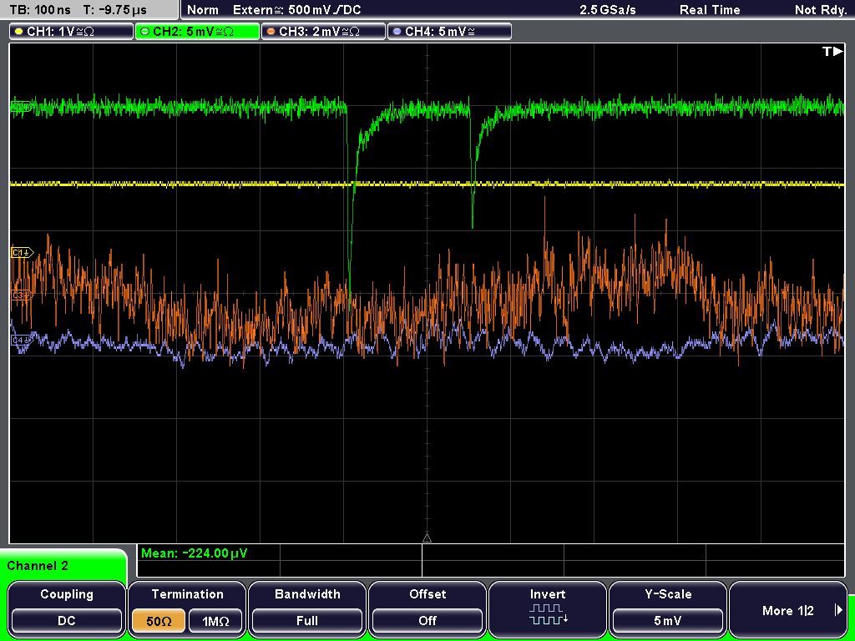
Task: Click the C4 ground level marker
Action: [x=22, y=341]
